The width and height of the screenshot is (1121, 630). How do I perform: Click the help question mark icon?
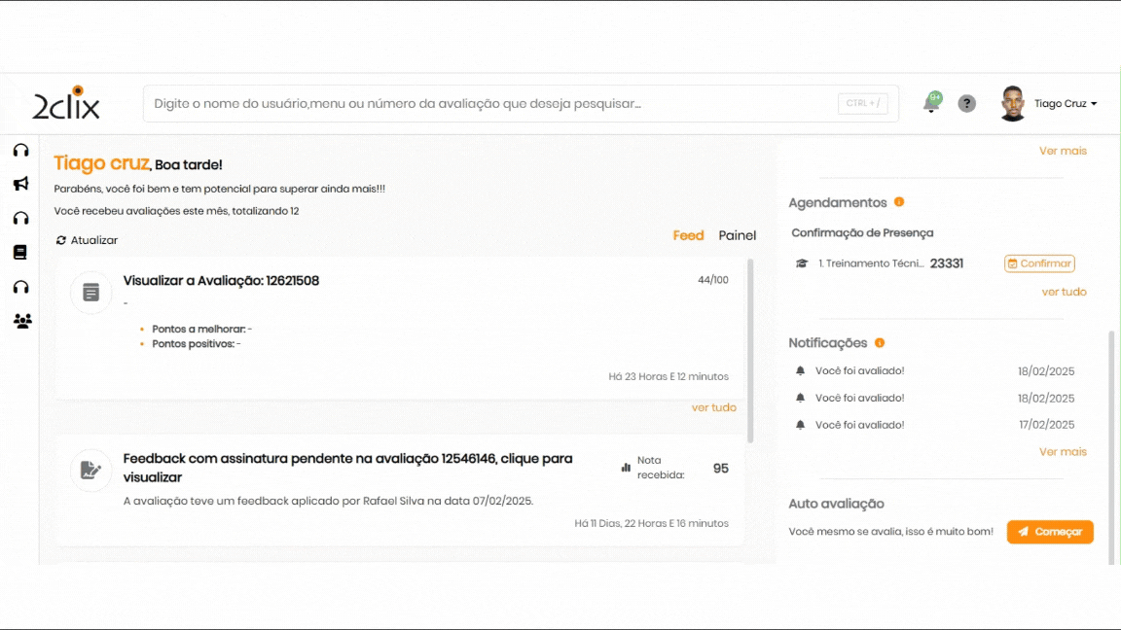pyautogui.click(x=966, y=103)
